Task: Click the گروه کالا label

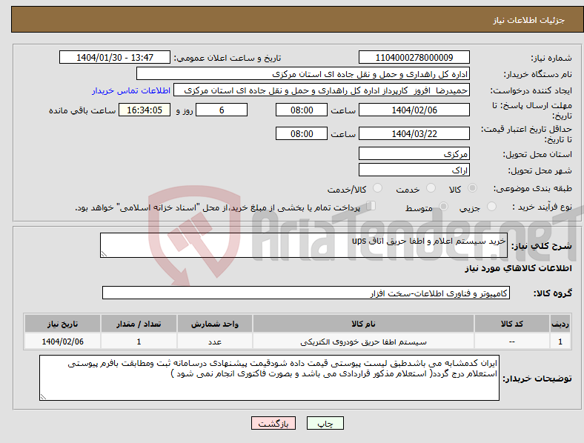Action: tap(553, 293)
